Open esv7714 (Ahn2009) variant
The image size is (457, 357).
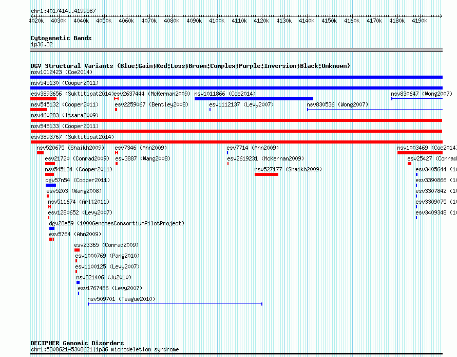pos(253,148)
